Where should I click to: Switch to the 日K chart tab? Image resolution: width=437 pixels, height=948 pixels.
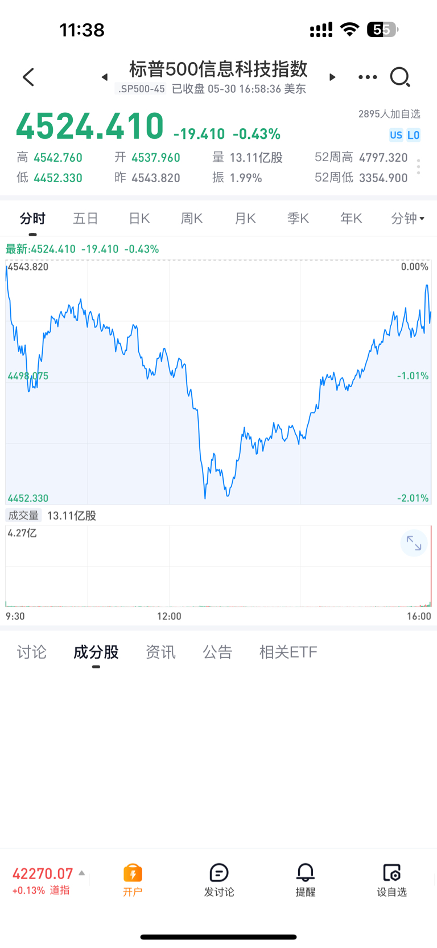point(139,219)
